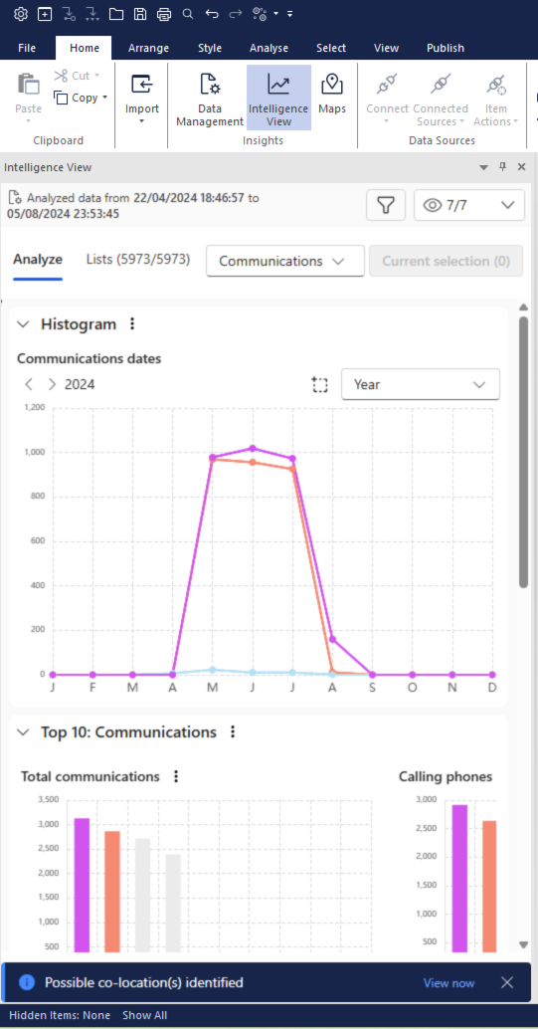Click the panel vertical scrollbar thumb

coord(523,453)
